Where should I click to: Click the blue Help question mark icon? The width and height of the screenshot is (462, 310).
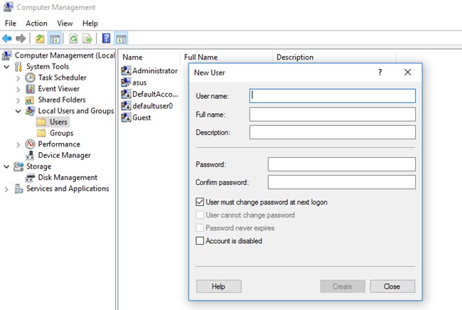click(x=106, y=38)
